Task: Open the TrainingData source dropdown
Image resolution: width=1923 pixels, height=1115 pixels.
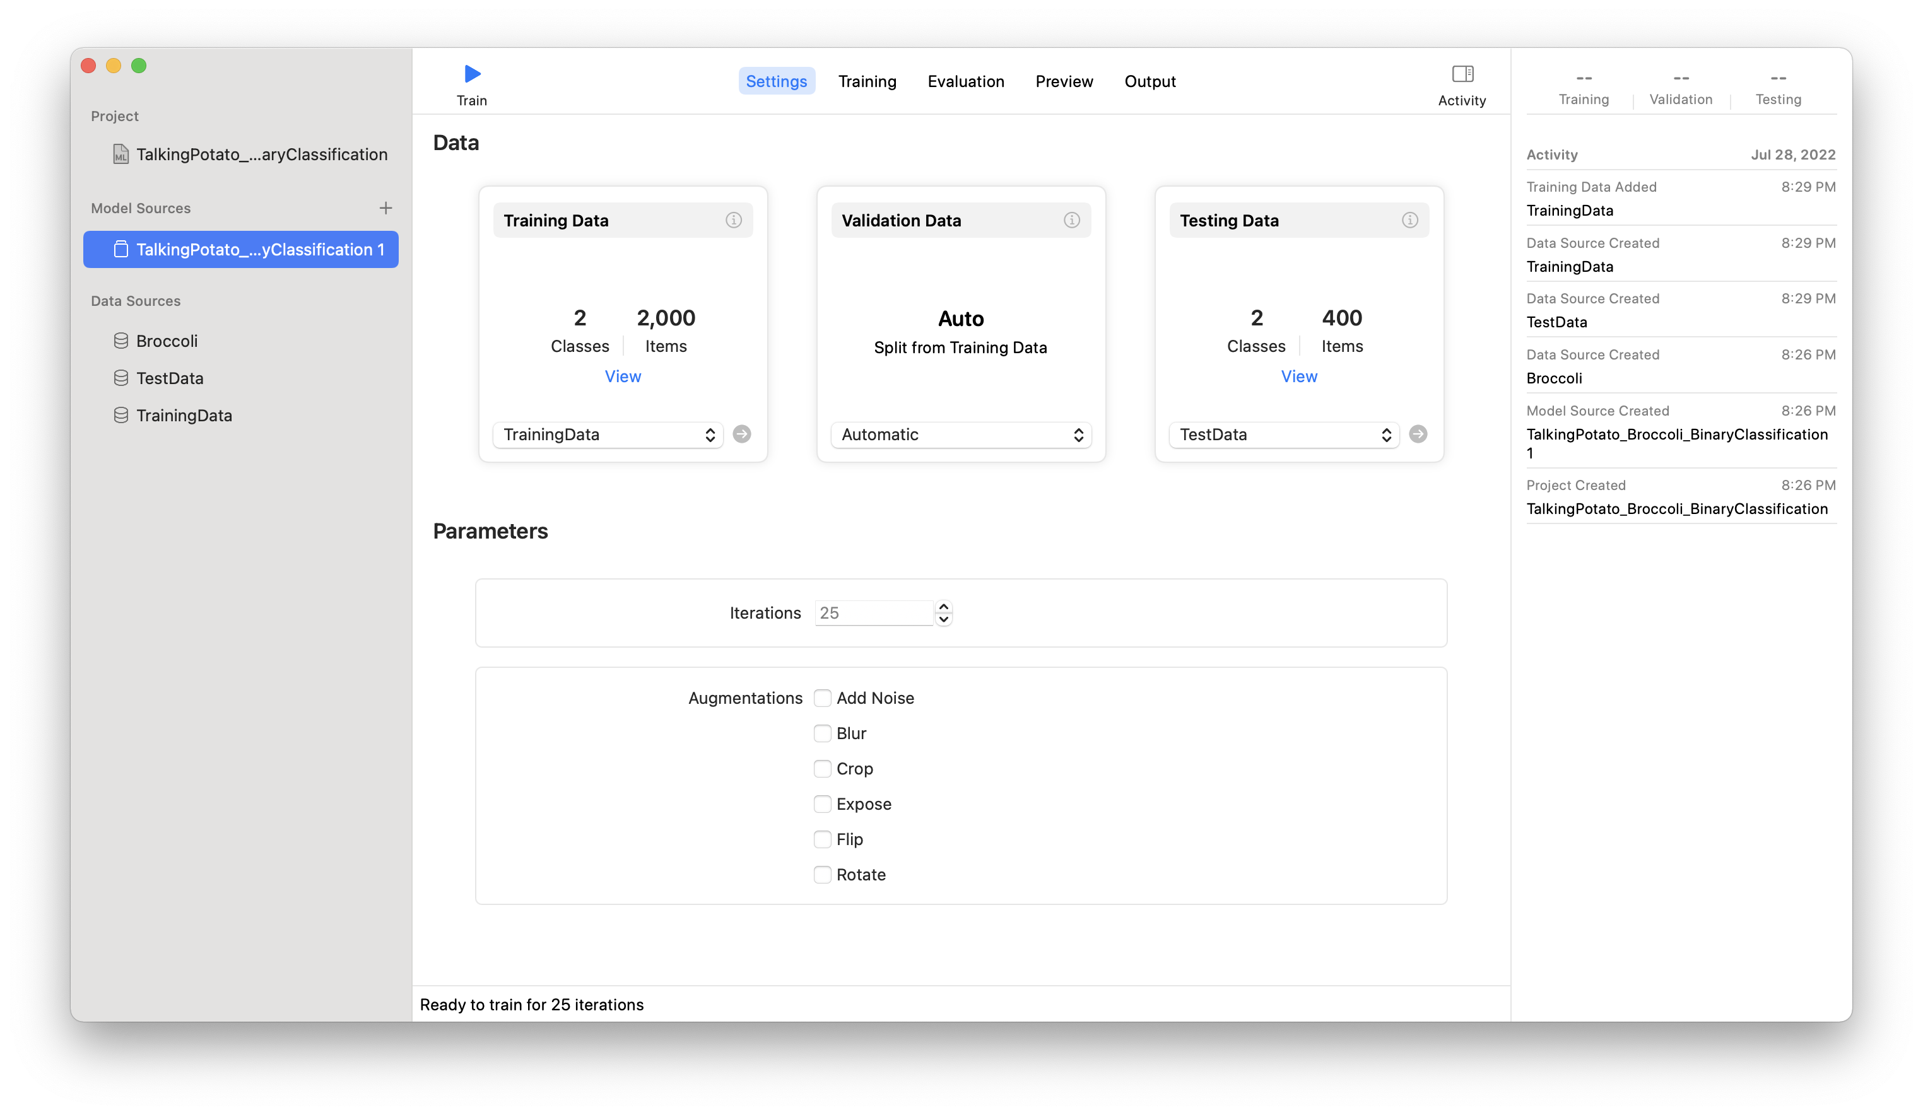Action: click(x=608, y=435)
